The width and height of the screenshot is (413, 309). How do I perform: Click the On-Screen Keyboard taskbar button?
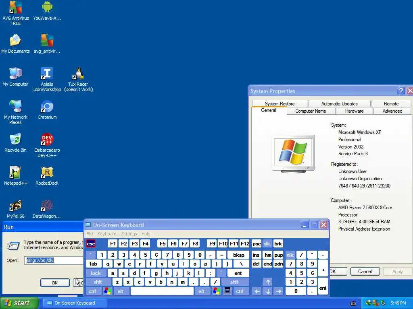(x=75, y=303)
